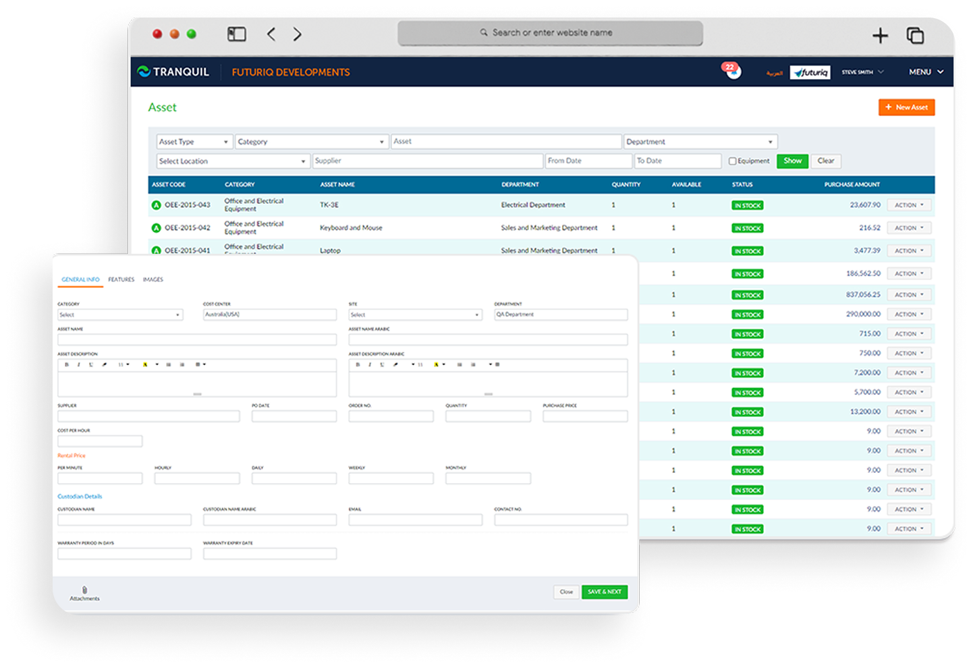Click Bold in Asset Description editor
This screenshot has height=668, width=973.
point(66,364)
